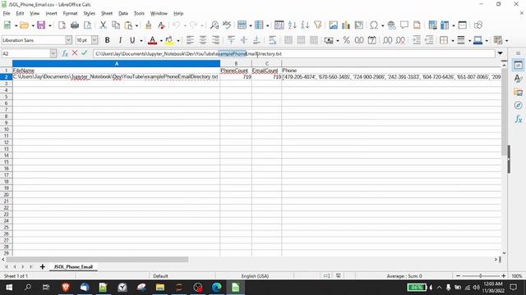The height and width of the screenshot is (295, 526).
Task: Click the Format as Percent icon
Action: (x=346, y=40)
